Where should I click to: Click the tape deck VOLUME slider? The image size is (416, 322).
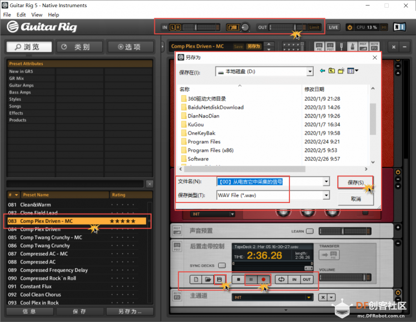pos(345,278)
